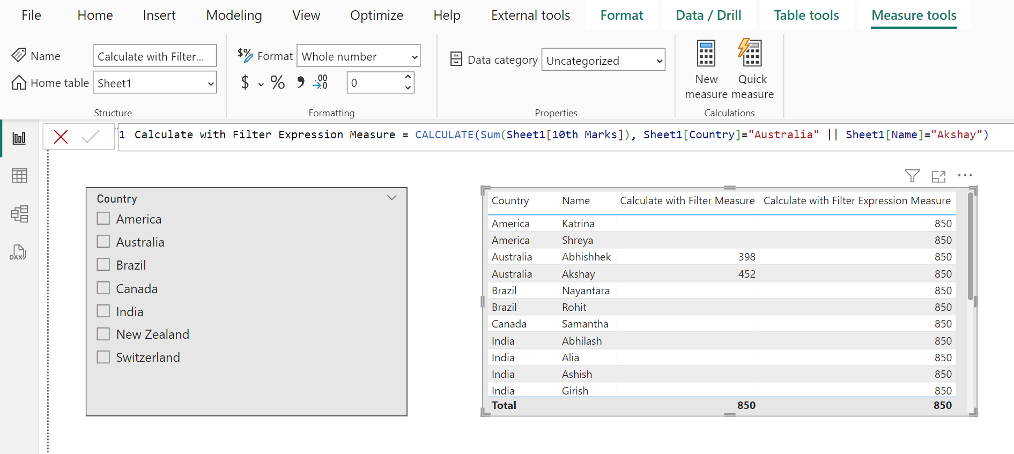Select the Switzerland checkbox

tap(103, 357)
